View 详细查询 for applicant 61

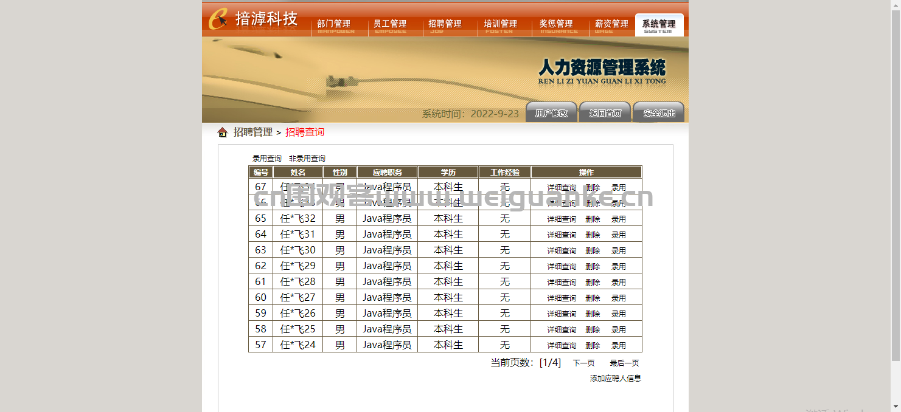pyautogui.click(x=562, y=283)
